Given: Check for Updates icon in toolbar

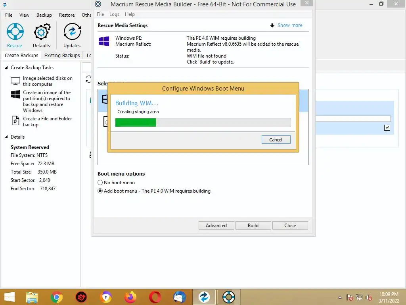Looking at the screenshot, I should [x=72, y=32].
